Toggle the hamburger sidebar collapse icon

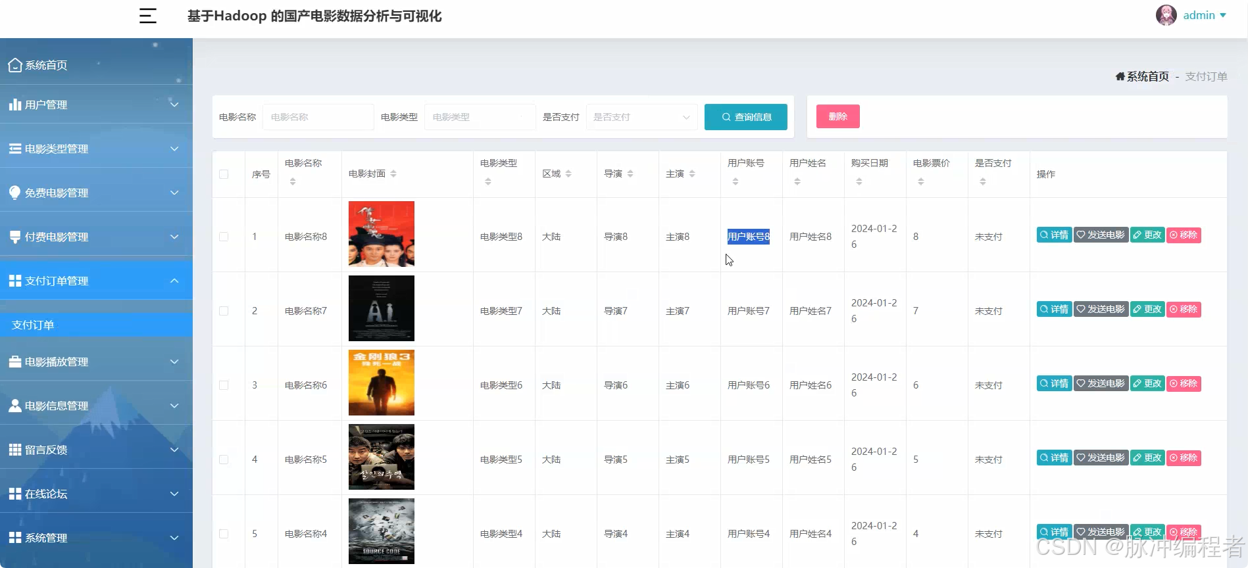click(x=148, y=16)
